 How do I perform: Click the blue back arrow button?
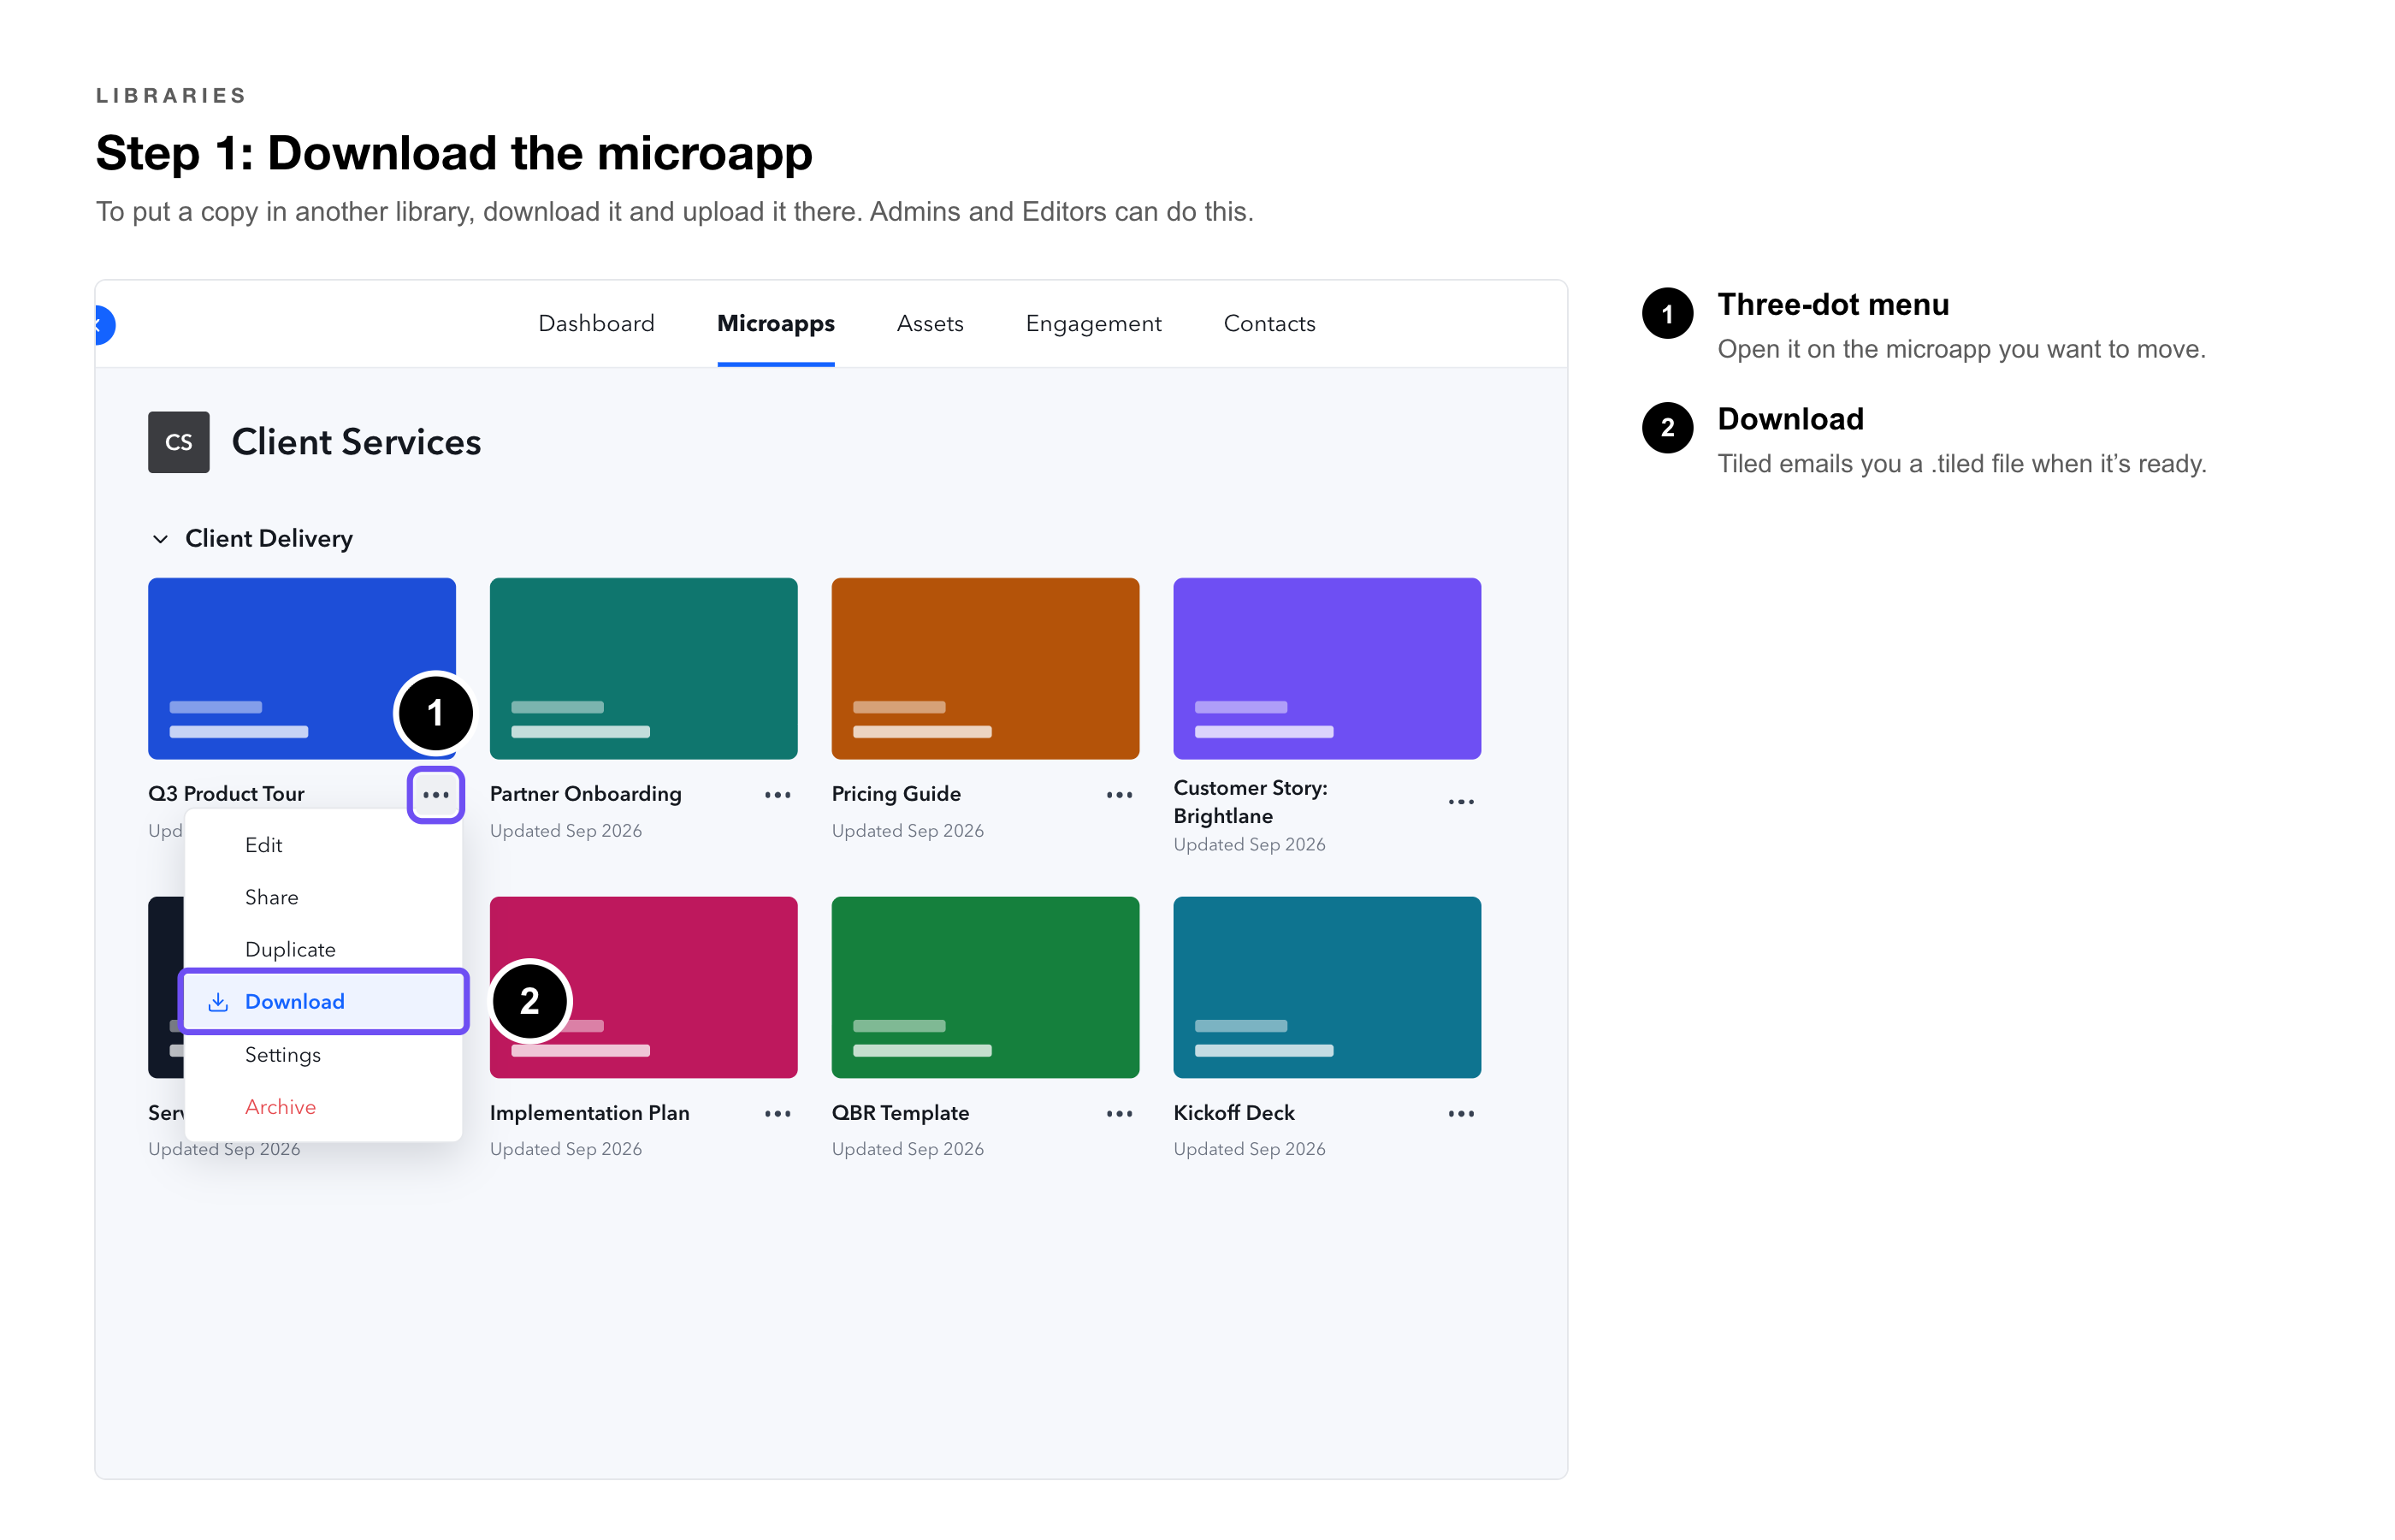tap(104, 325)
